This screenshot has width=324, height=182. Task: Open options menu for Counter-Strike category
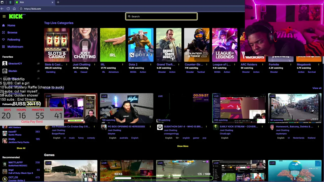click(207, 64)
